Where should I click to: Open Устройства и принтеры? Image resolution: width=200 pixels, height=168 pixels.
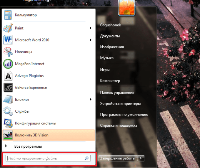coord(120,103)
